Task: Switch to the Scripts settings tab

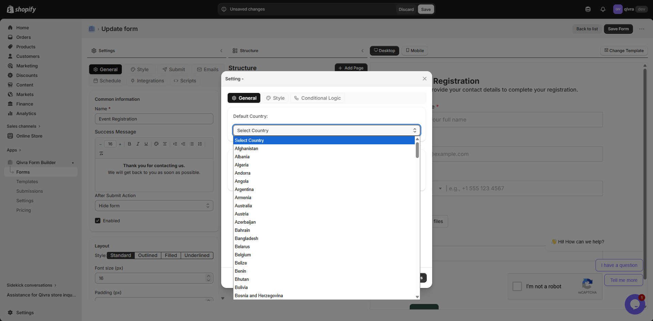Action: click(x=185, y=81)
